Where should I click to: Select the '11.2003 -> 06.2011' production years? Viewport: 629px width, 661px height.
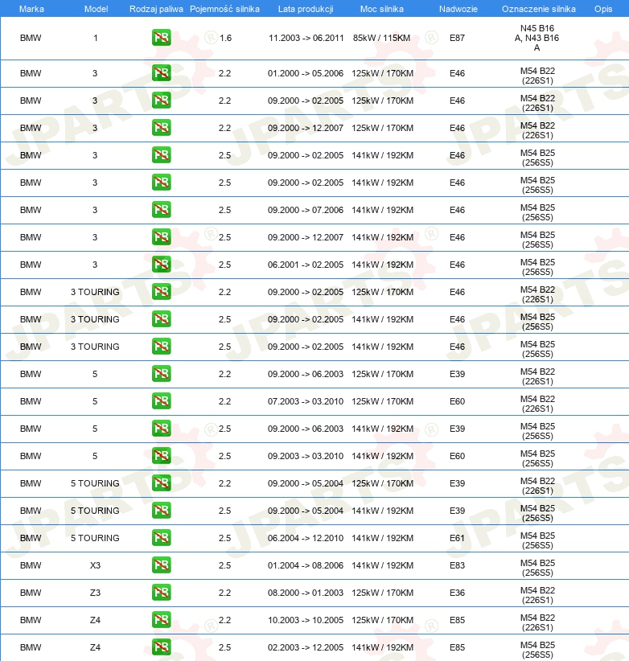coord(306,38)
